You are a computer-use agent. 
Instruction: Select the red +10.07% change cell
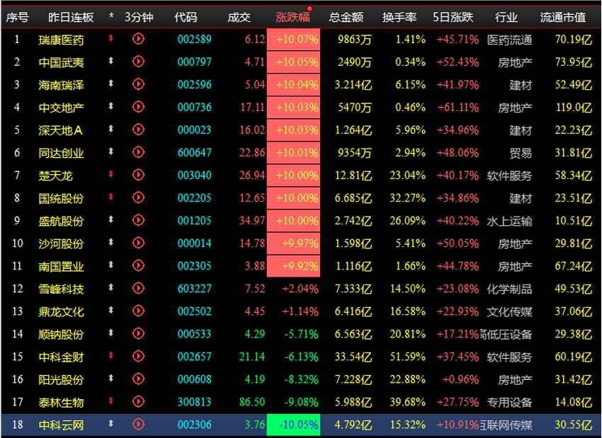293,39
